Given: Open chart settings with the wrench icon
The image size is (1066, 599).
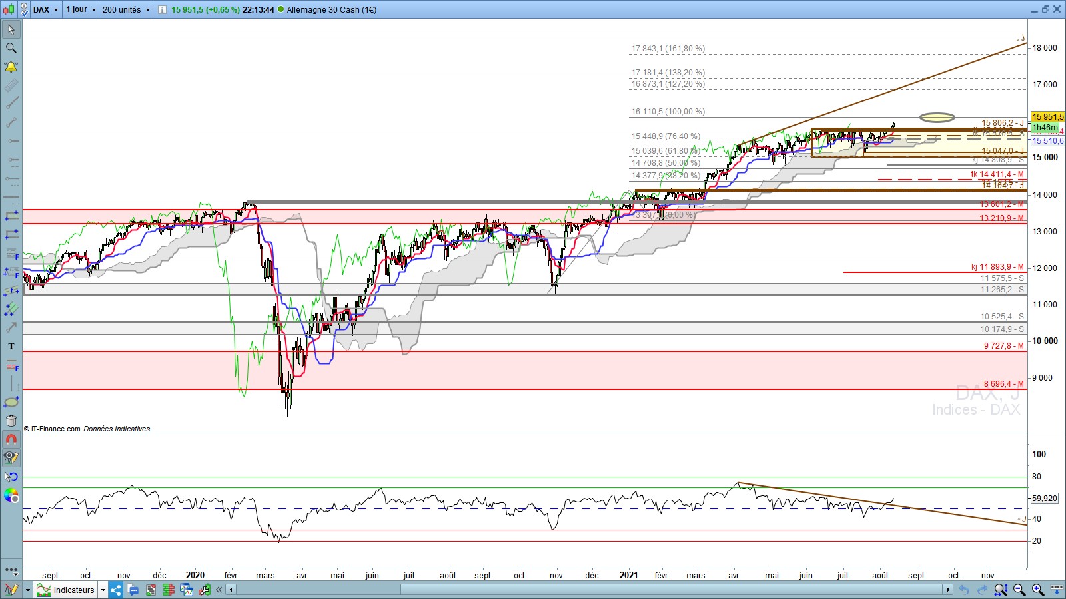Looking at the screenshot, I should (x=203, y=590).
